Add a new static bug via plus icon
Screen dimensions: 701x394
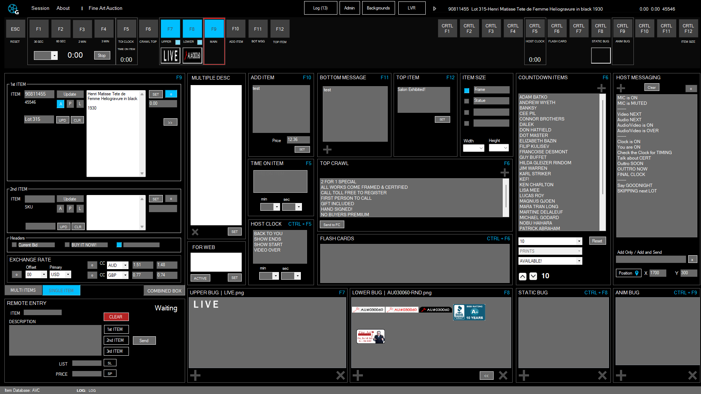(524, 375)
